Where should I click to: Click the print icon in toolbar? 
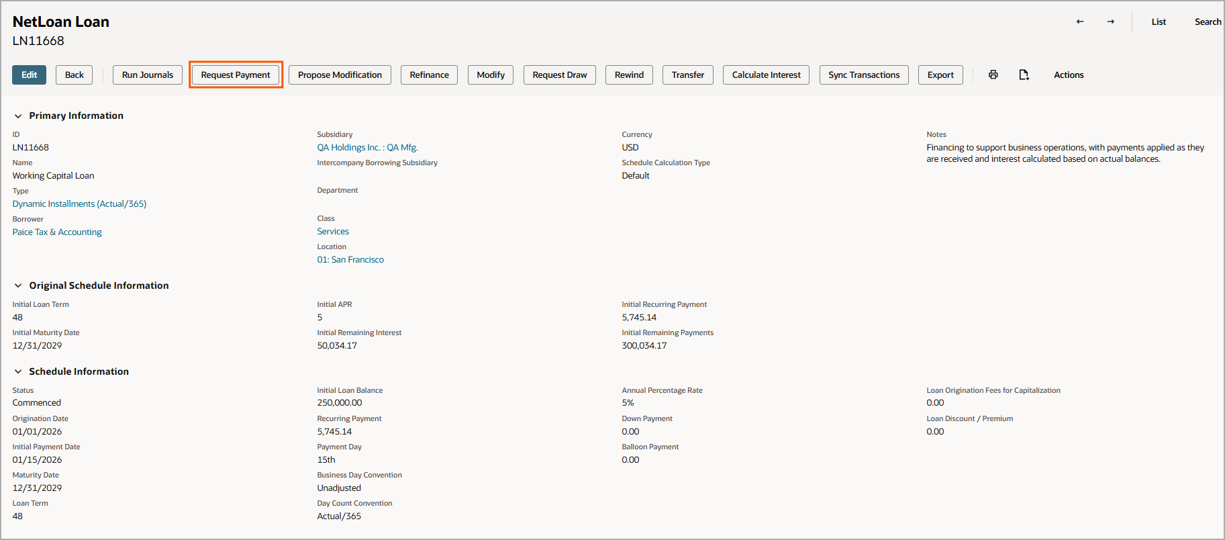coord(993,75)
